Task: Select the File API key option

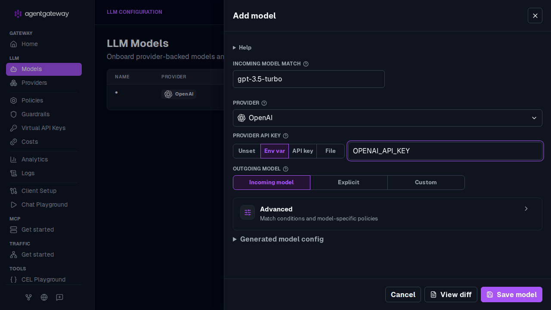Action: (x=331, y=151)
